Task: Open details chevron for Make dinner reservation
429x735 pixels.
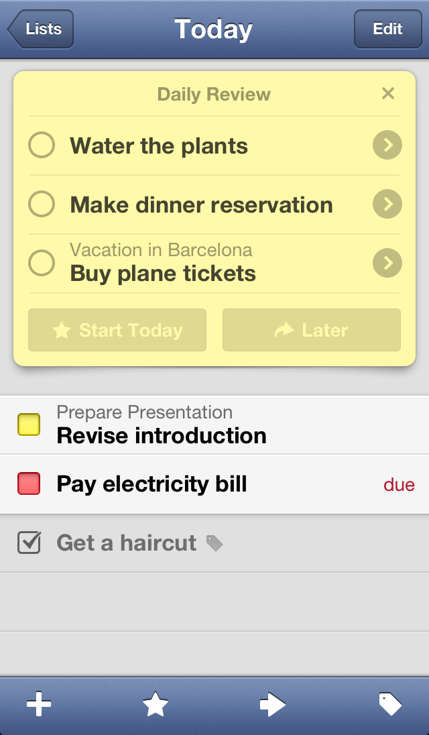Action: [387, 204]
